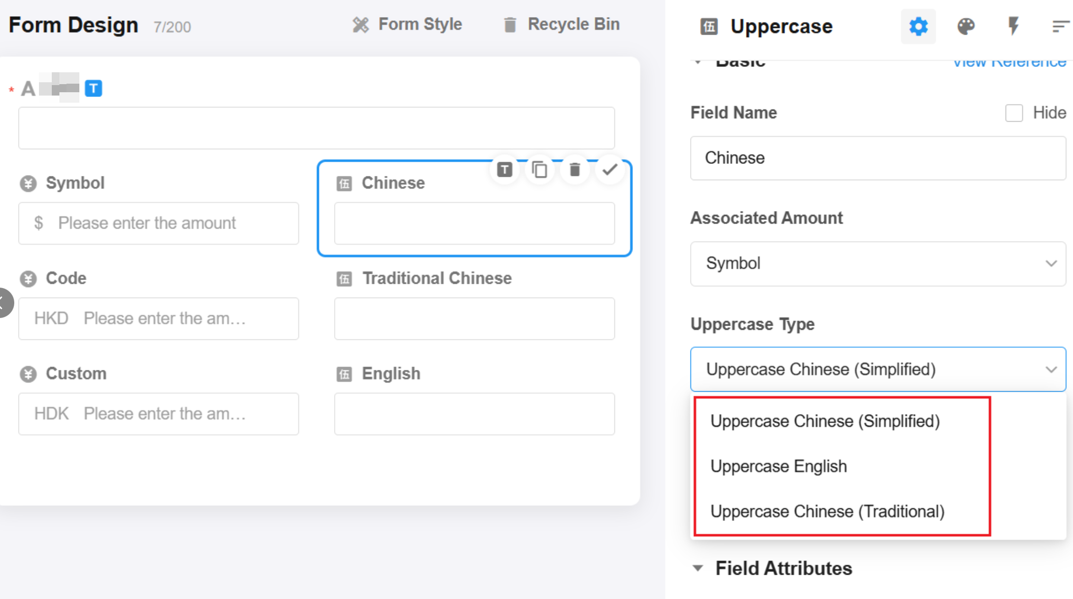
Task: Delete the selected Chinese field
Action: [575, 170]
